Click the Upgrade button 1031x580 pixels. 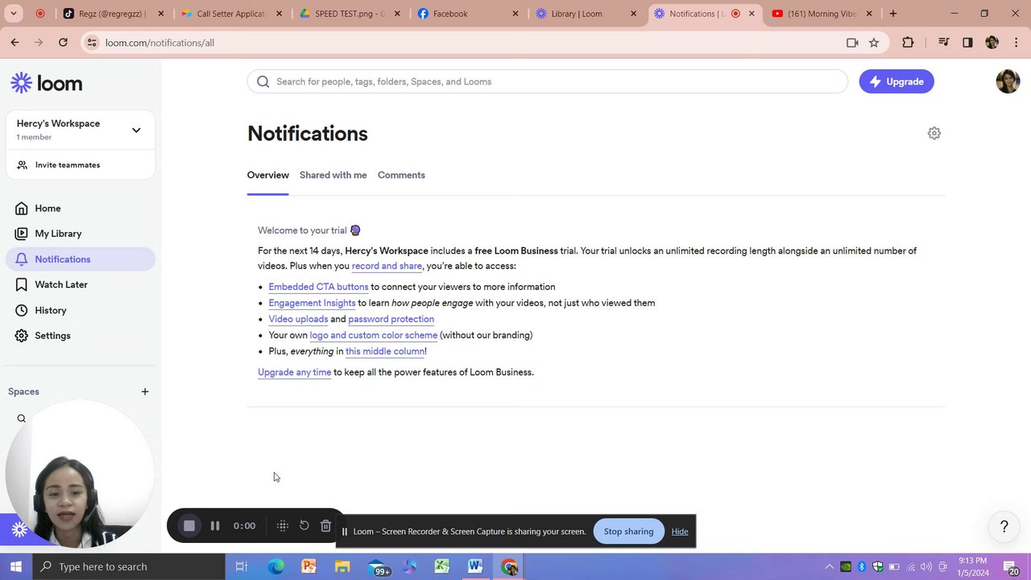[x=896, y=81]
